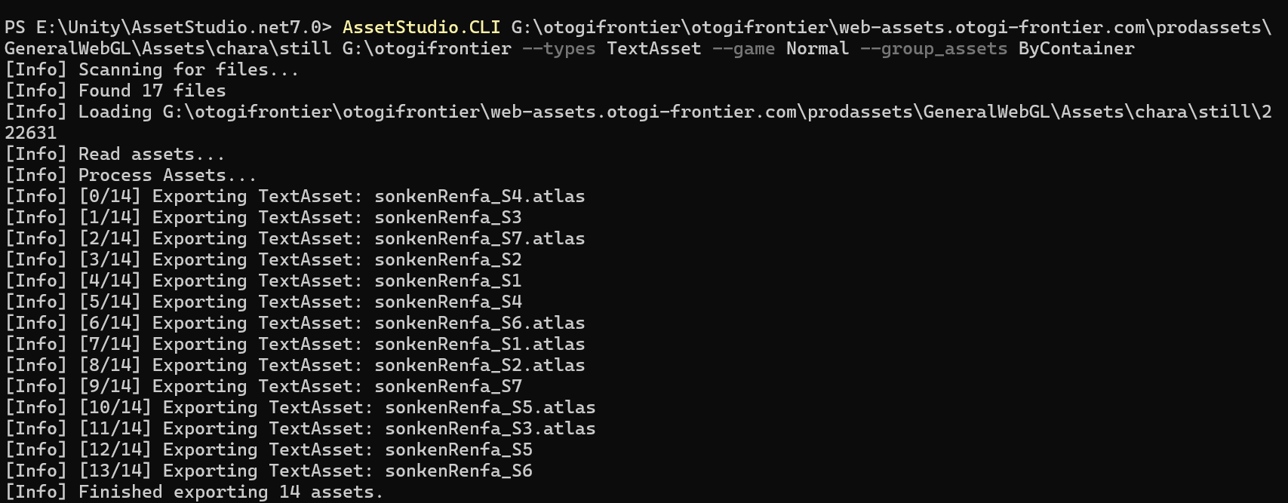Click sonkenRenfa_S2.atlas filename
This screenshot has width=1288, height=503.
(480, 365)
